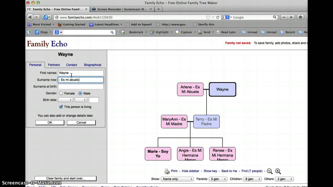Select Terry - Es Mi Padre node
333x187 pixels.
pyautogui.click(x=206, y=122)
